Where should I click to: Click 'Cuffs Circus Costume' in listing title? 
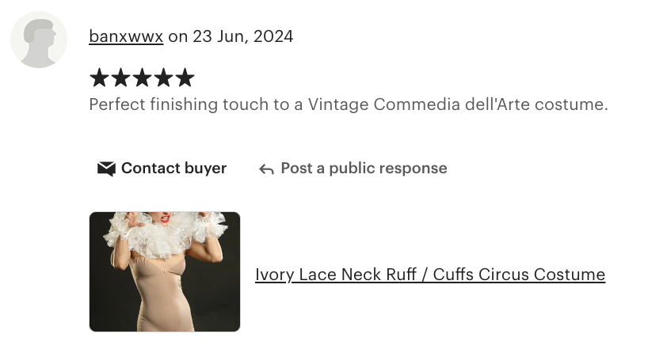[x=519, y=275]
